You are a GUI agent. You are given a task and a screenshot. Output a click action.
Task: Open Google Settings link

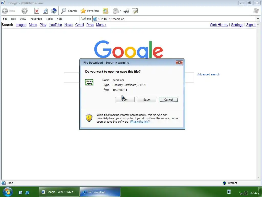pos(237,25)
